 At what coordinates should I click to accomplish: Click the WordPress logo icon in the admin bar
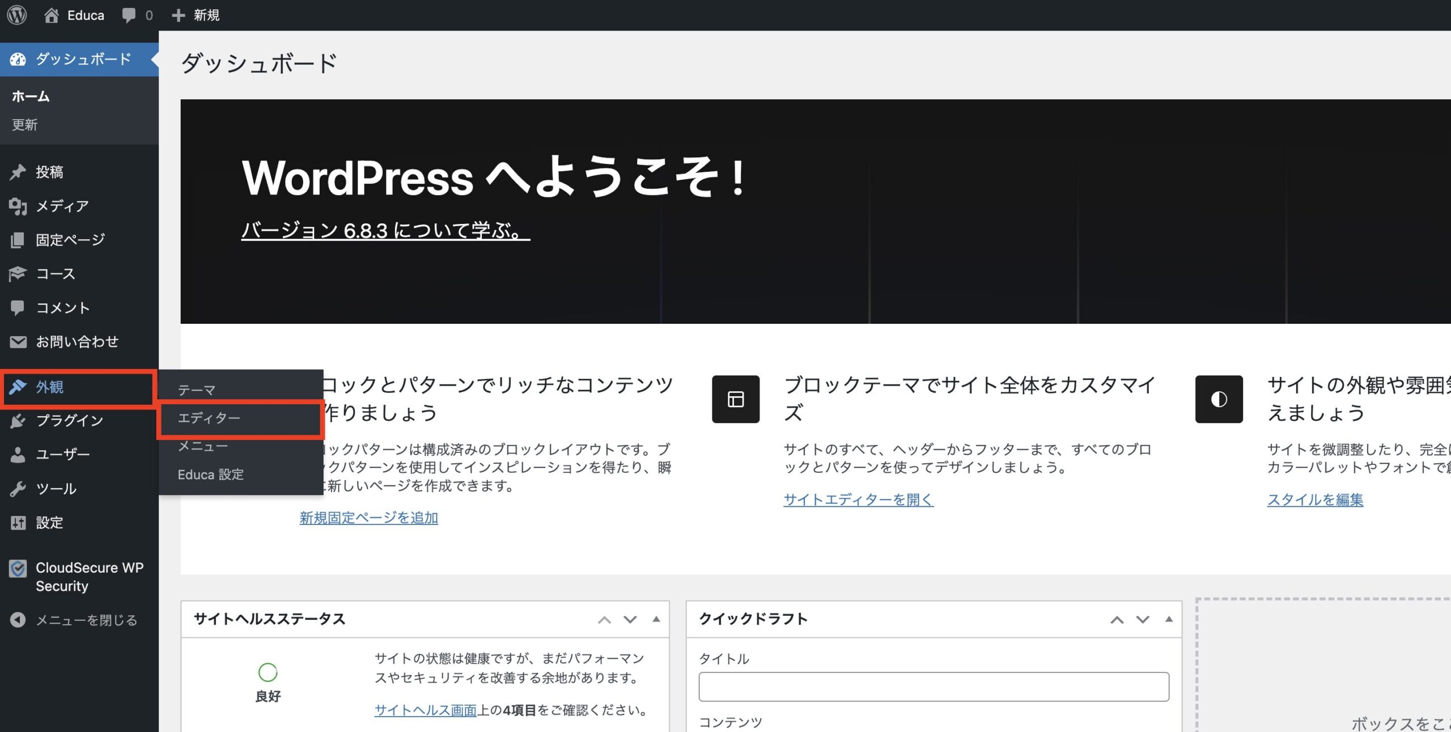point(17,15)
